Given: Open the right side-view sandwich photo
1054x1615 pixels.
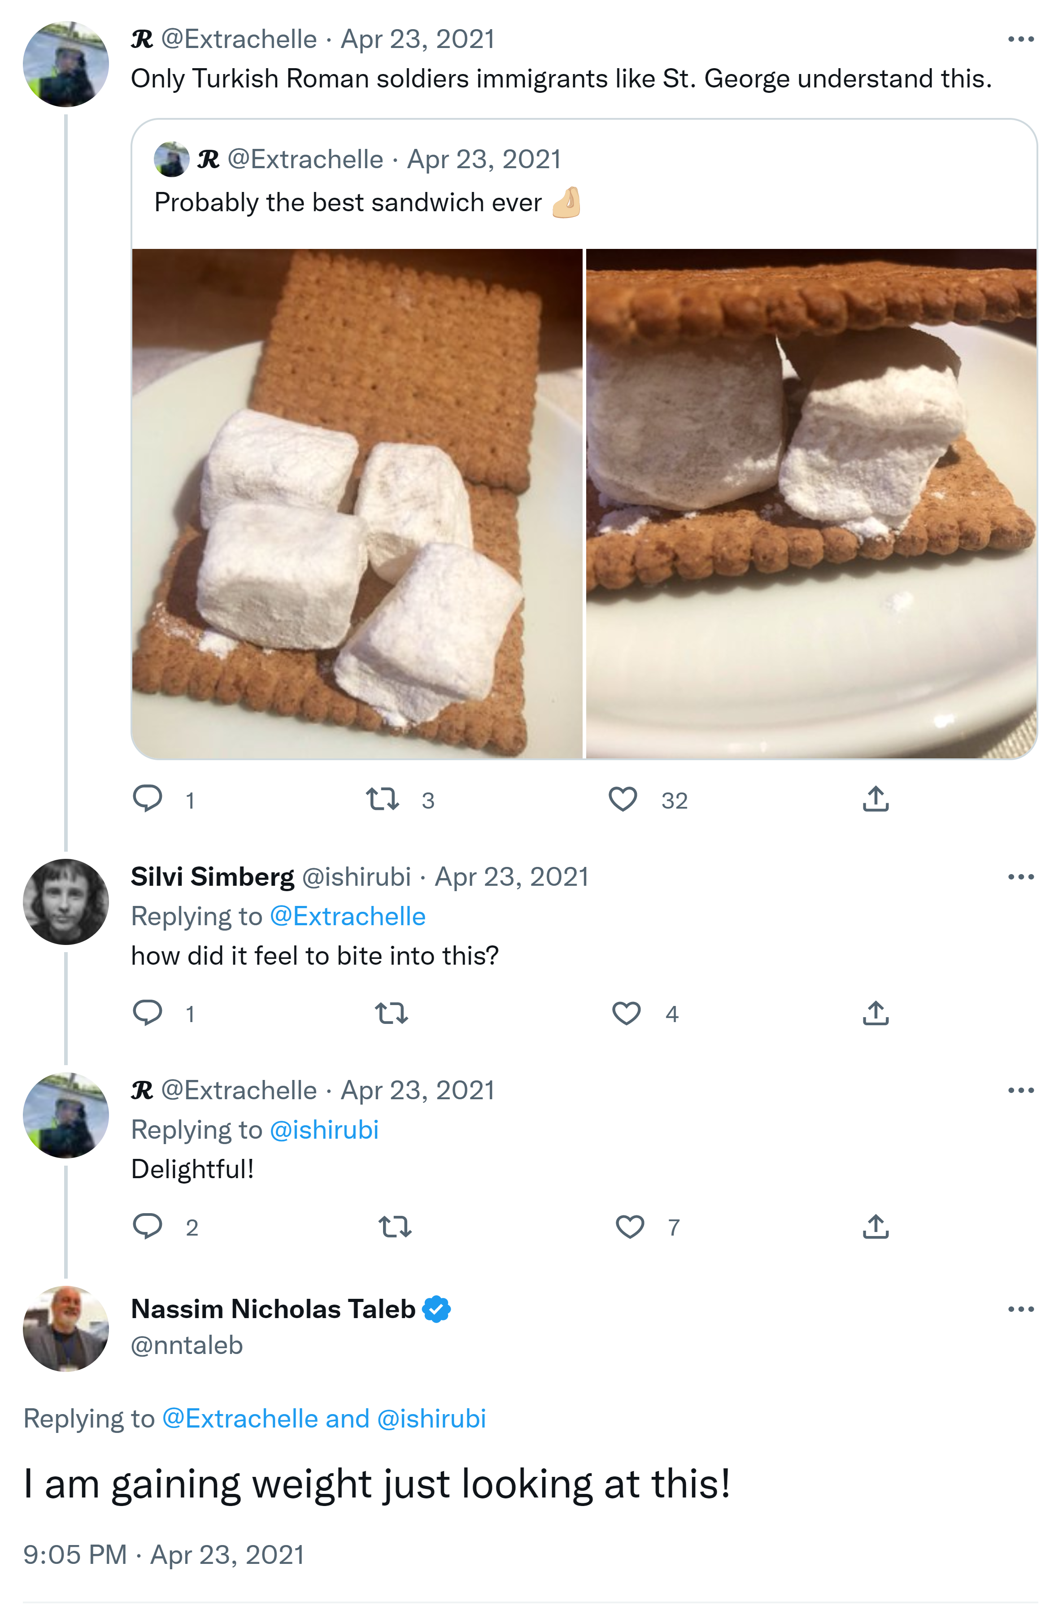Looking at the screenshot, I should point(810,503).
